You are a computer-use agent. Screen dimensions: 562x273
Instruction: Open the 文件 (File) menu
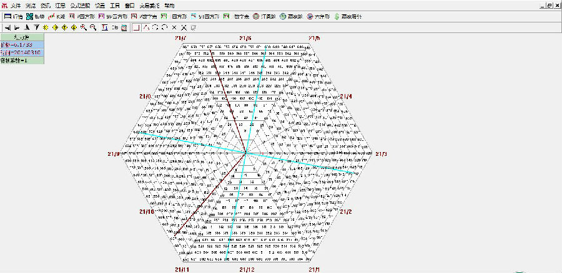15,5
